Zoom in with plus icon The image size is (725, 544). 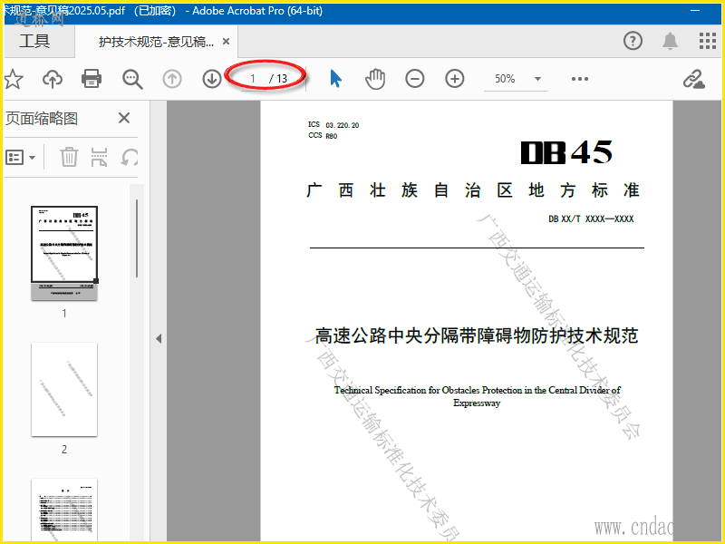pyautogui.click(x=455, y=79)
